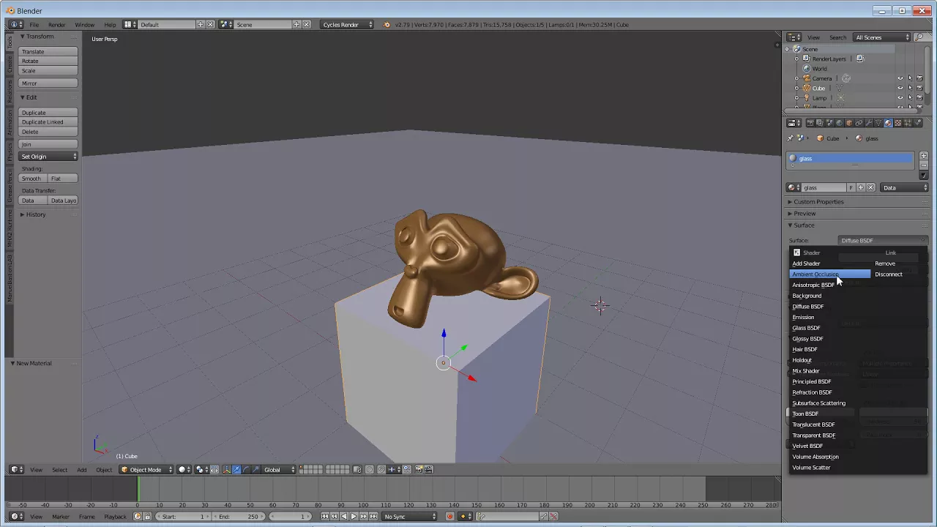Toggle Lamp renderability camera icon in outliner
The height and width of the screenshot is (527, 937).
point(919,97)
